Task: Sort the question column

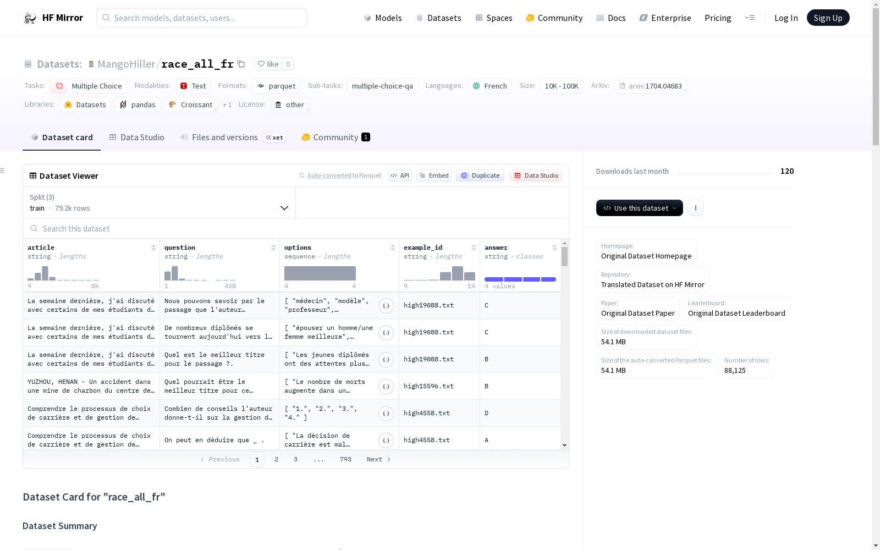Action: point(273,248)
